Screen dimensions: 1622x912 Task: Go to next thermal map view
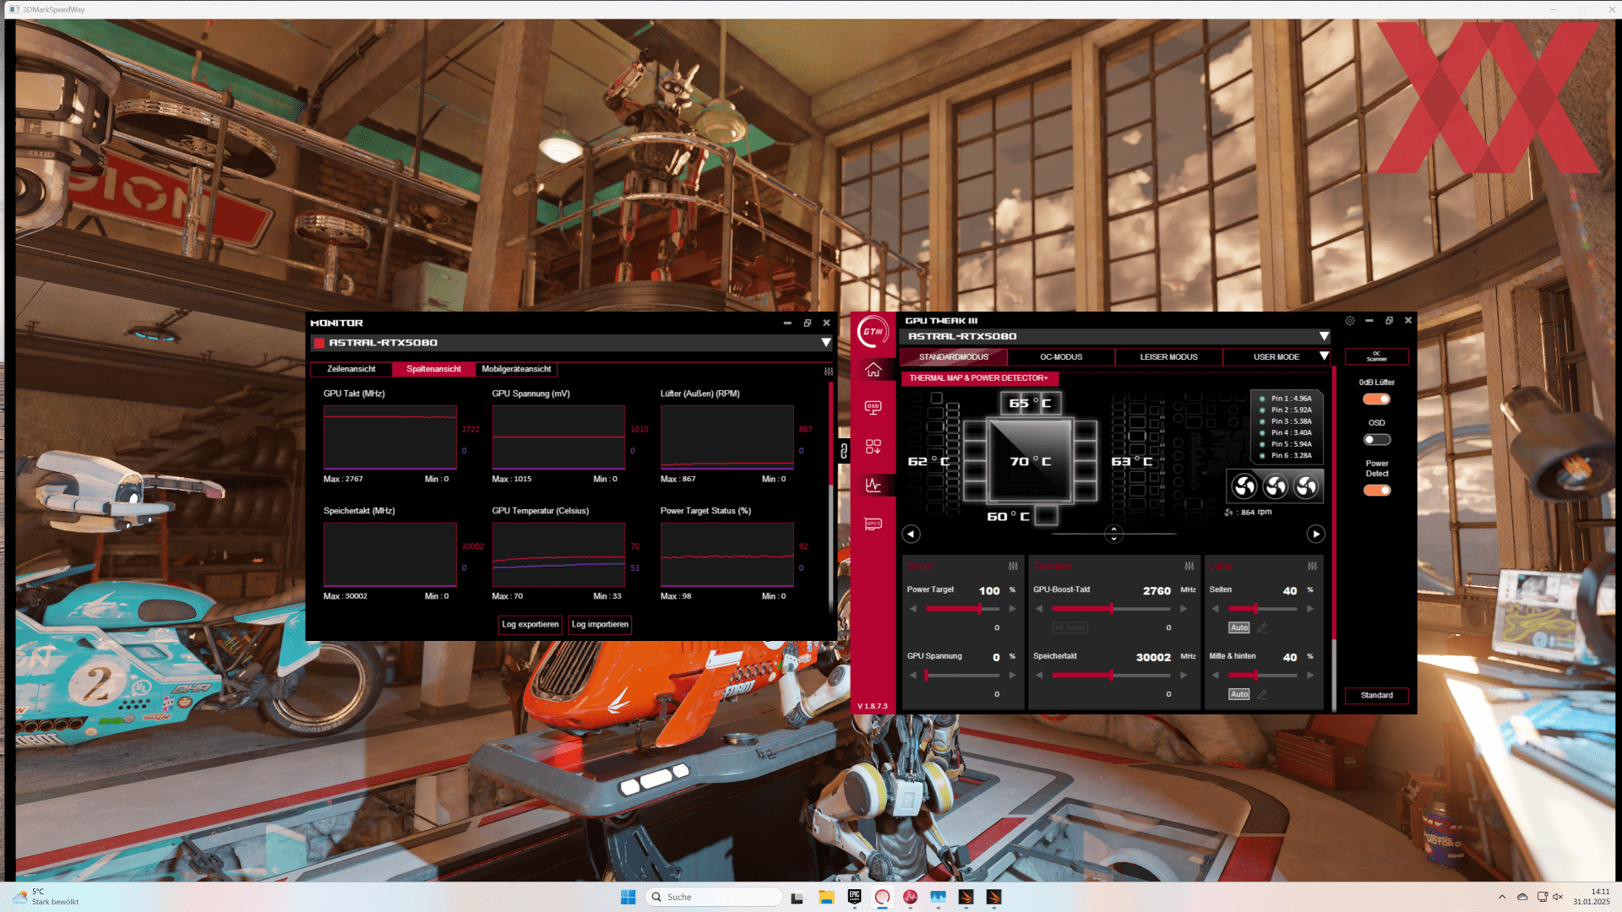coord(1316,534)
